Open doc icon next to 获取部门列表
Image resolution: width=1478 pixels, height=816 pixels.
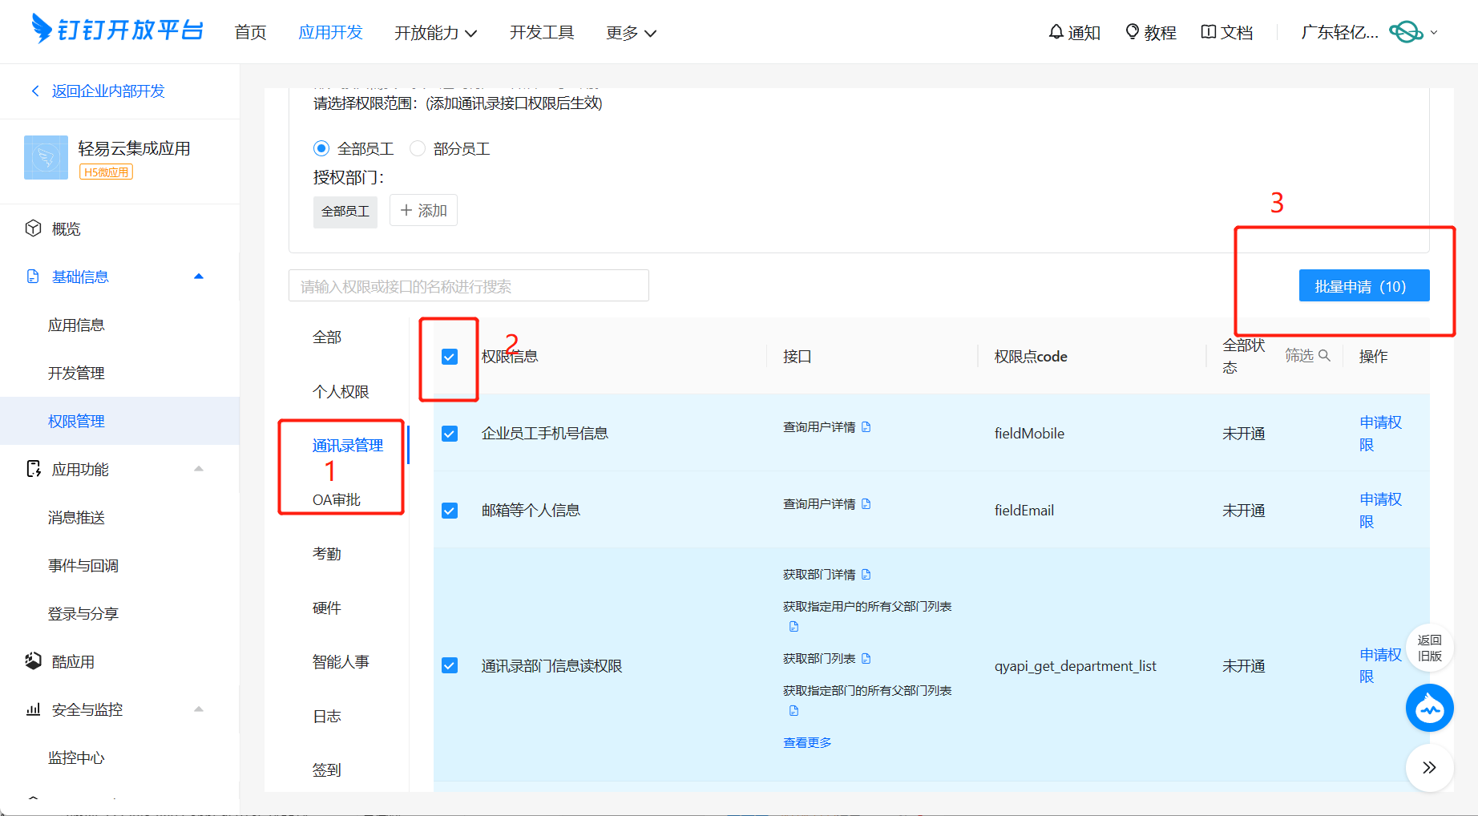point(866,659)
